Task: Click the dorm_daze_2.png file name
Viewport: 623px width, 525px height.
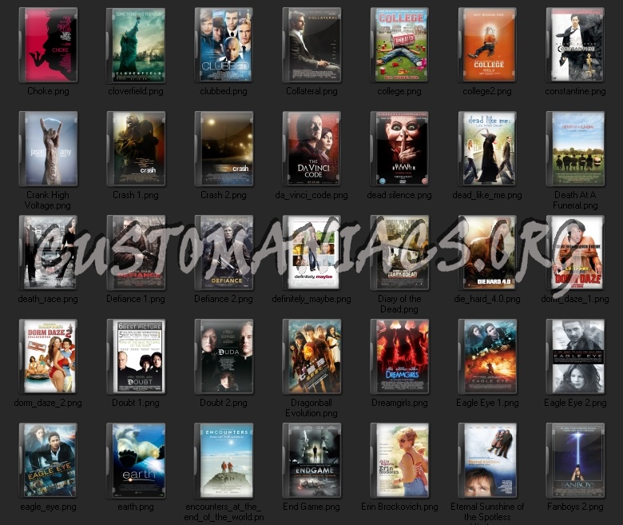Action: click(48, 403)
